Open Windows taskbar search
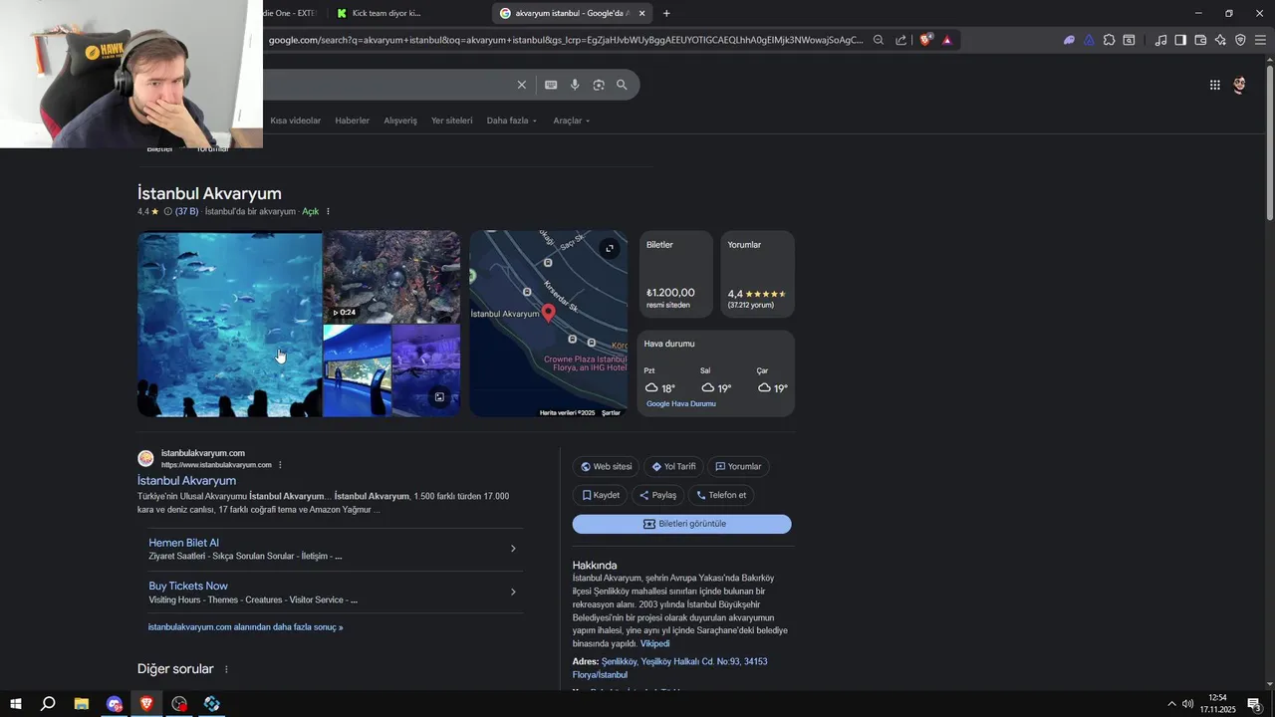The width and height of the screenshot is (1275, 717). point(48,704)
